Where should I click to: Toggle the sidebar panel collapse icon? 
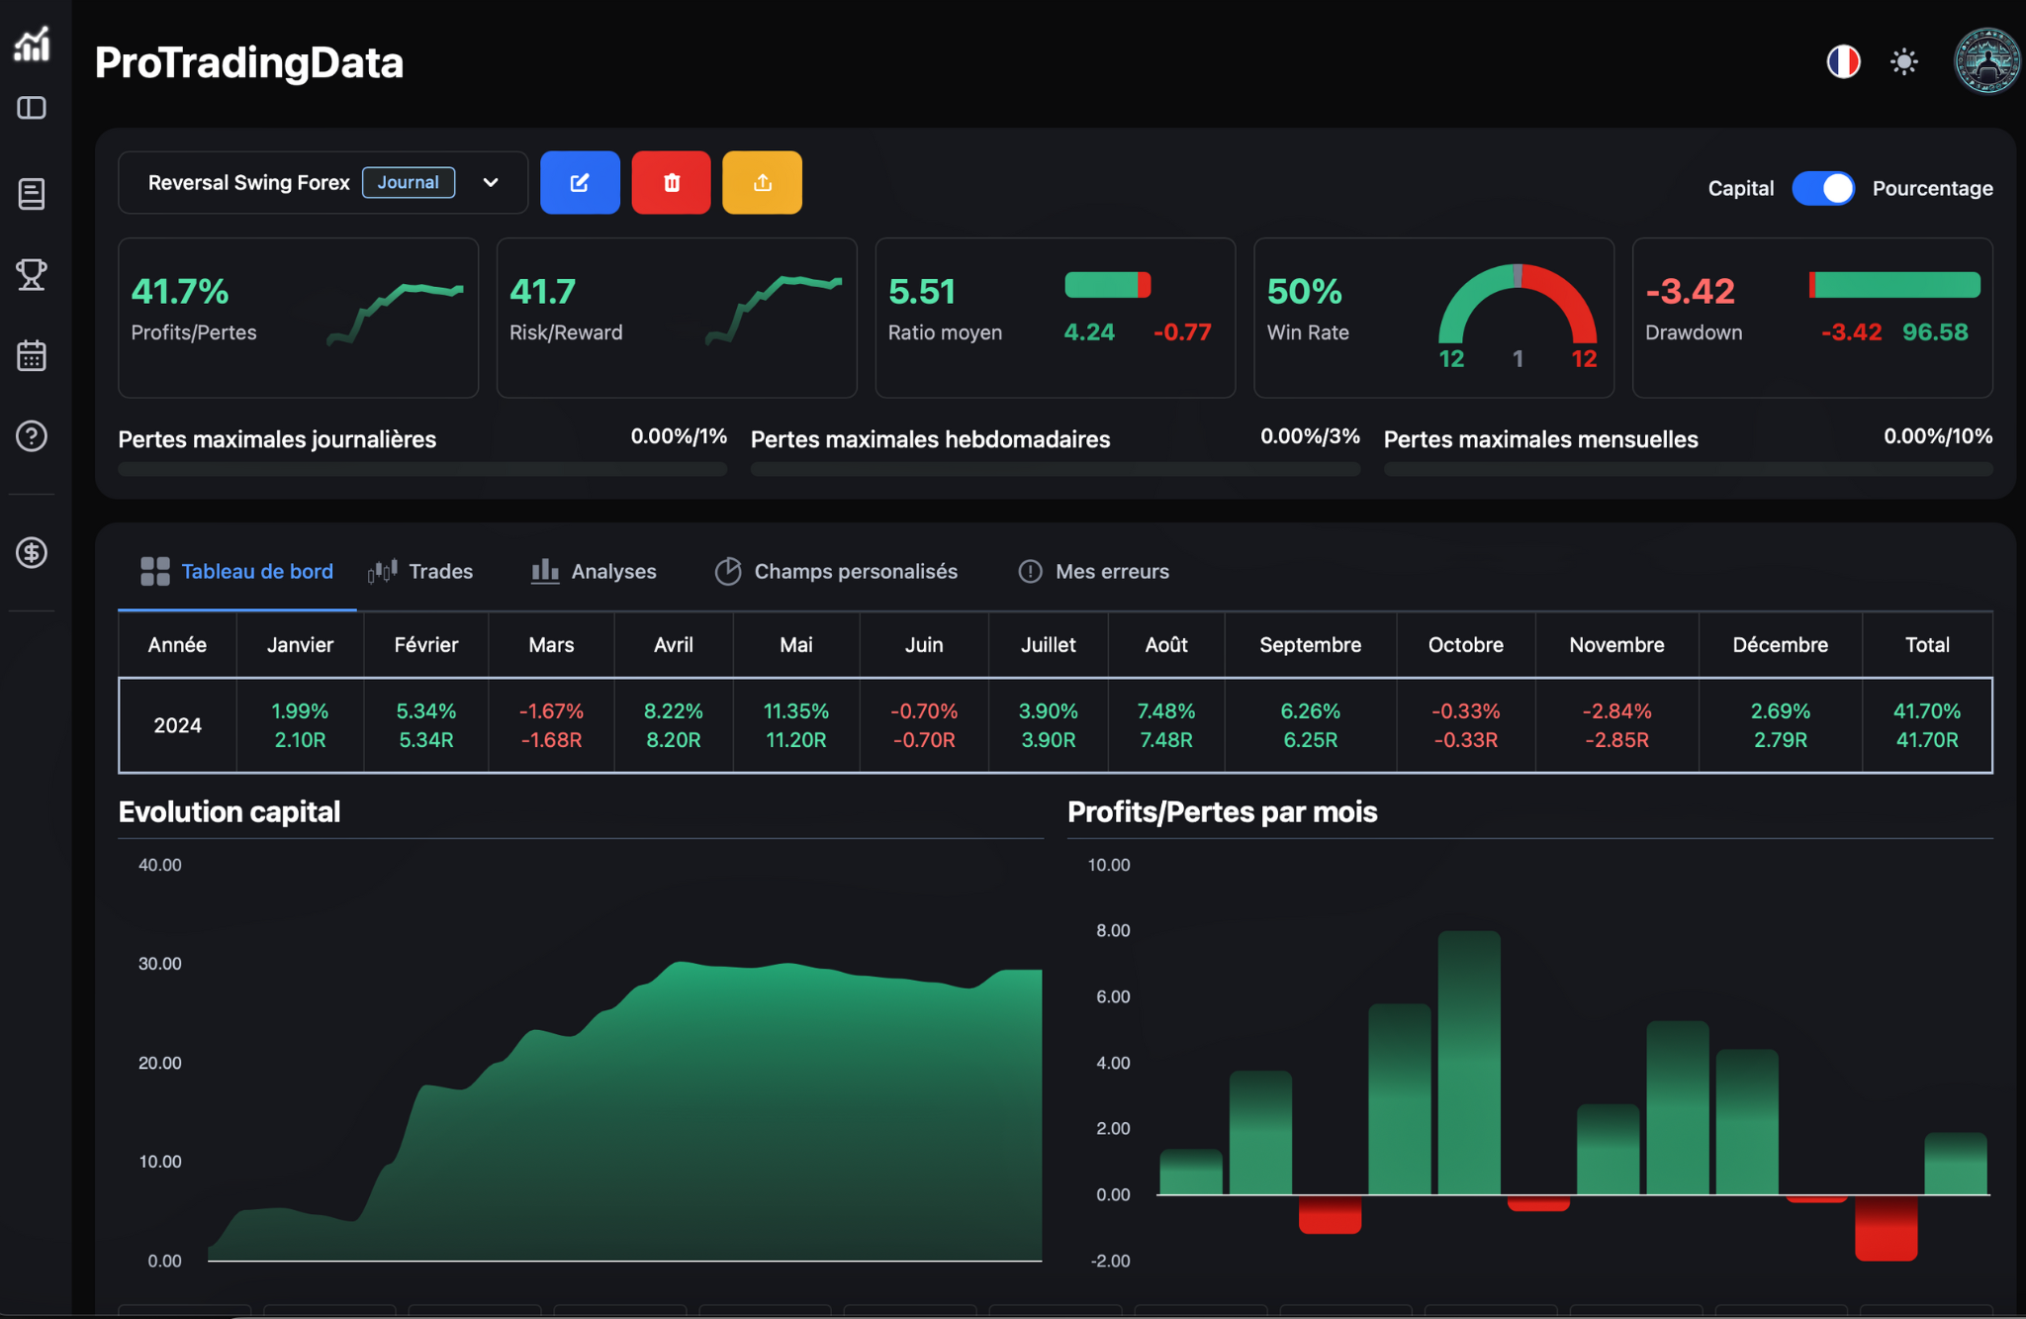tap(31, 109)
